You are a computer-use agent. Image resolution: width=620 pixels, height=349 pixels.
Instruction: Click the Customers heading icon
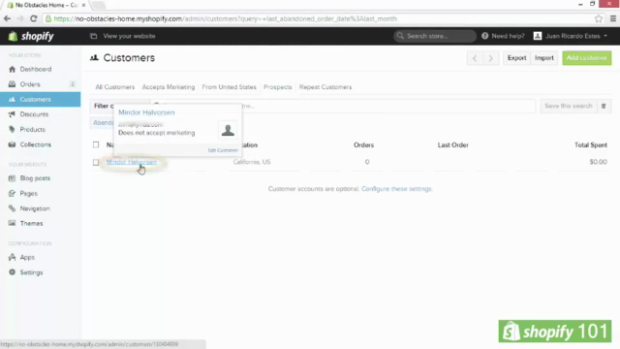click(94, 58)
